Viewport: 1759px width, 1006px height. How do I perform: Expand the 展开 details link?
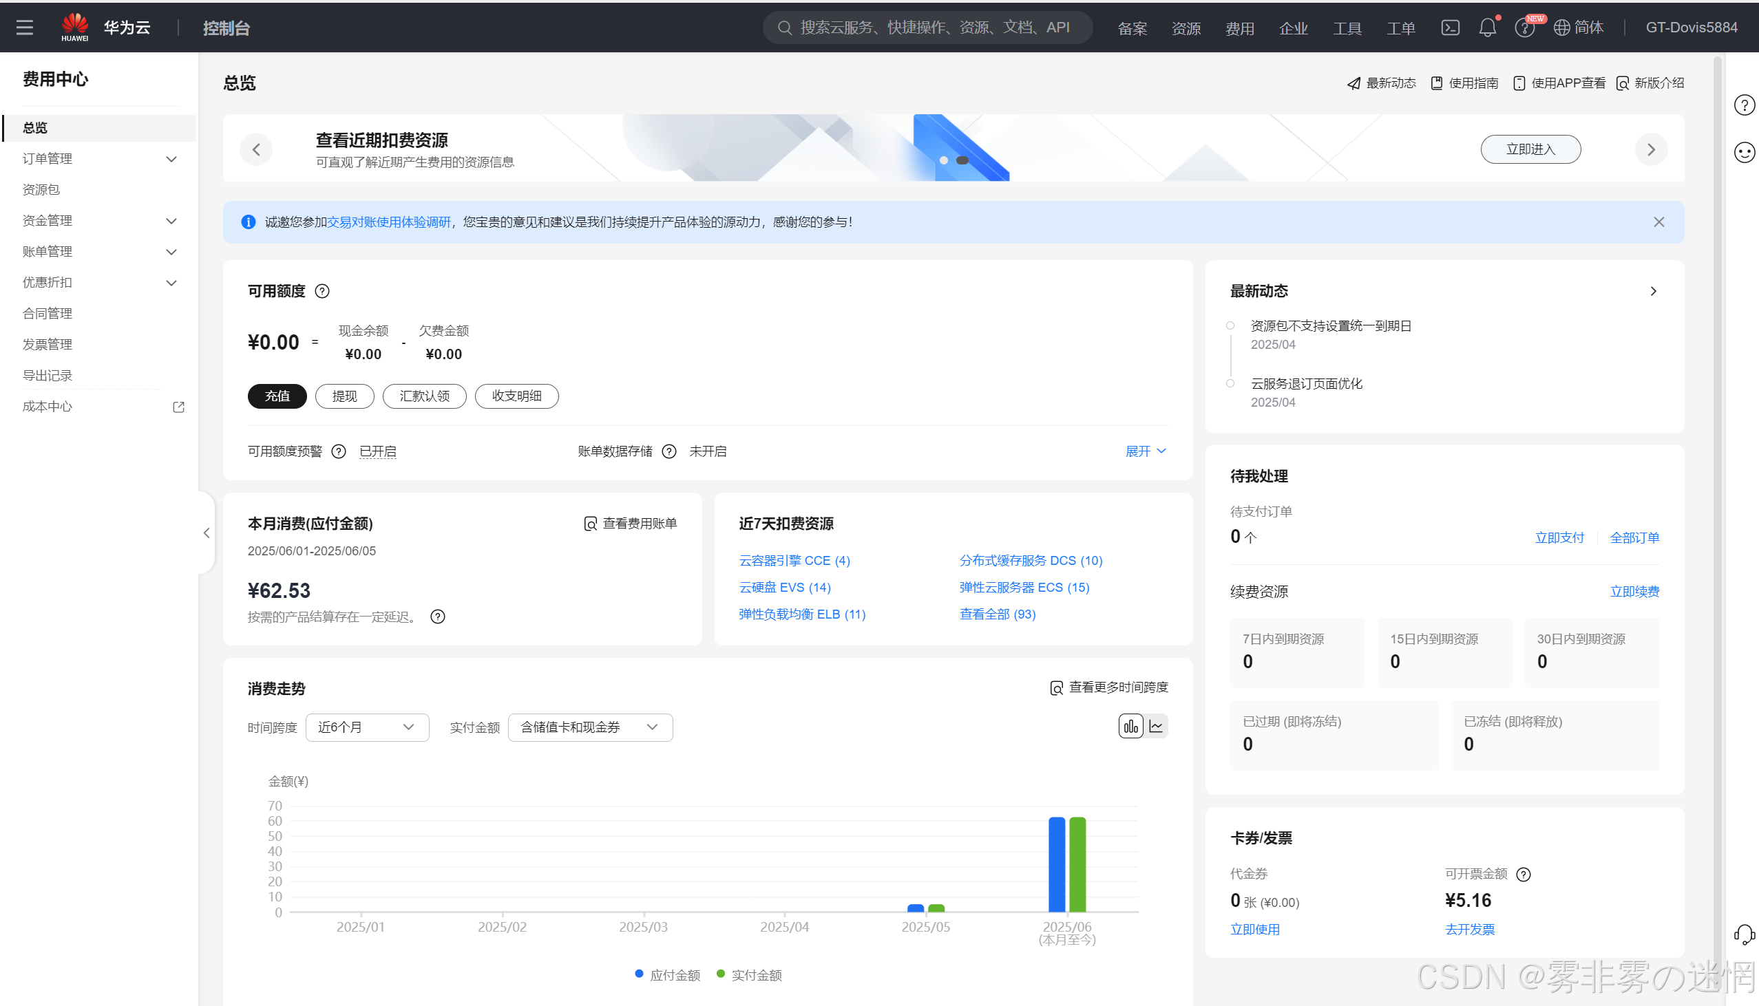(x=1146, y=451)
